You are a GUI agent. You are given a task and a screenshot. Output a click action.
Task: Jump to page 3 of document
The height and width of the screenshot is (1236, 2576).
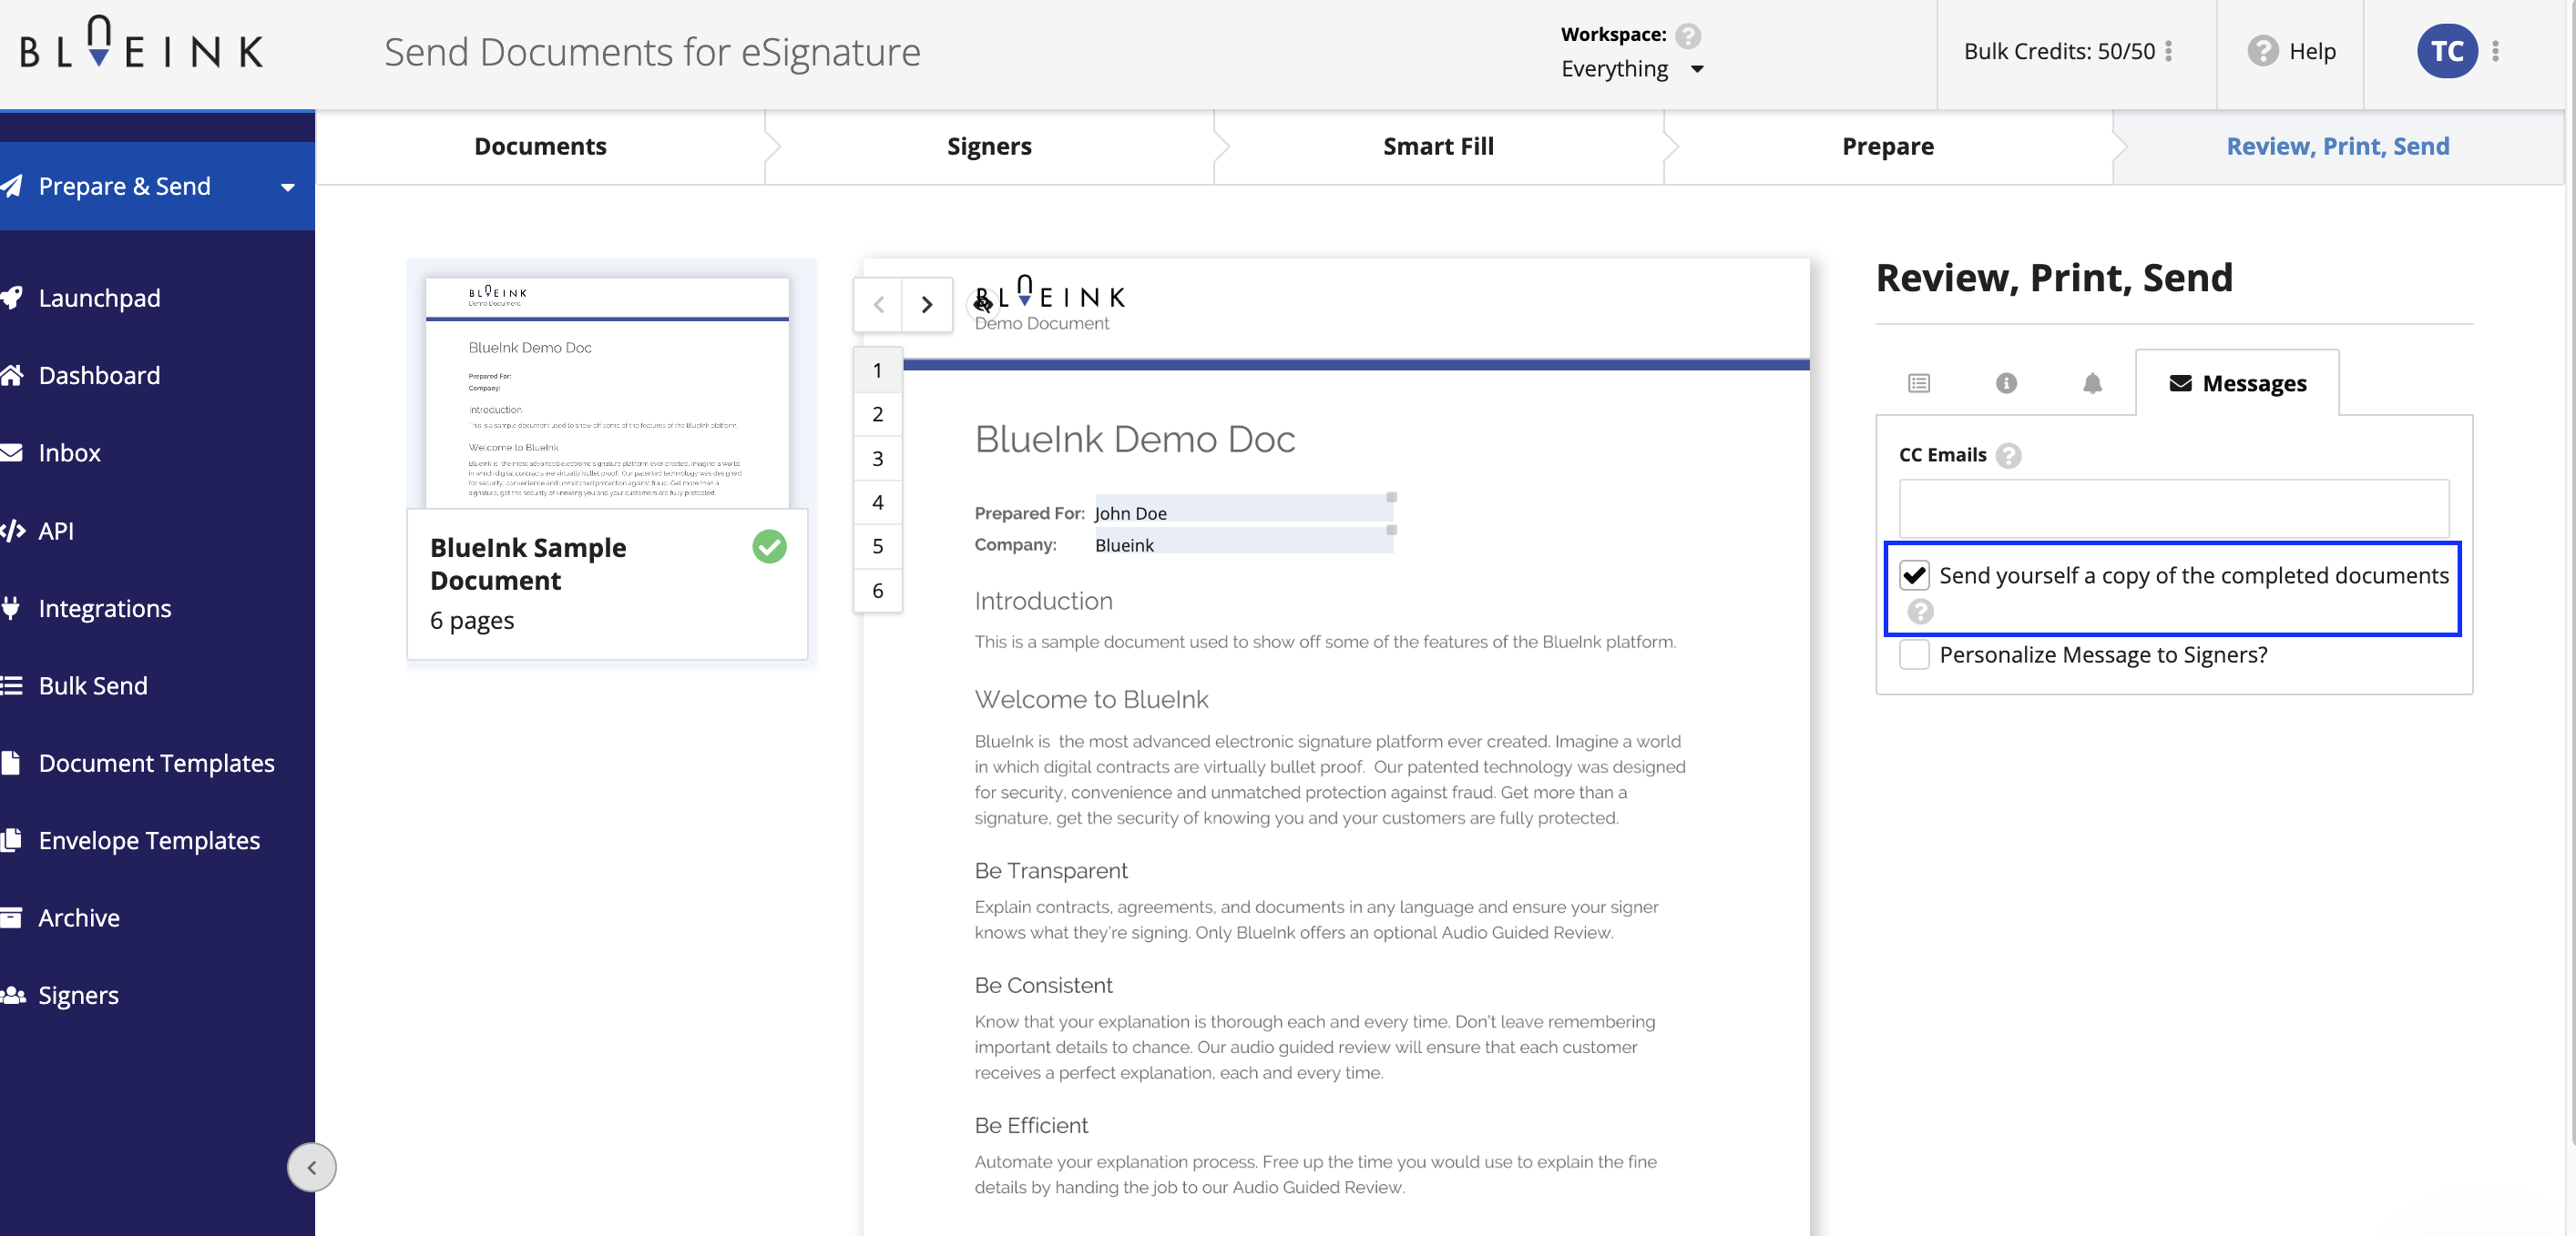pos(877,459)
